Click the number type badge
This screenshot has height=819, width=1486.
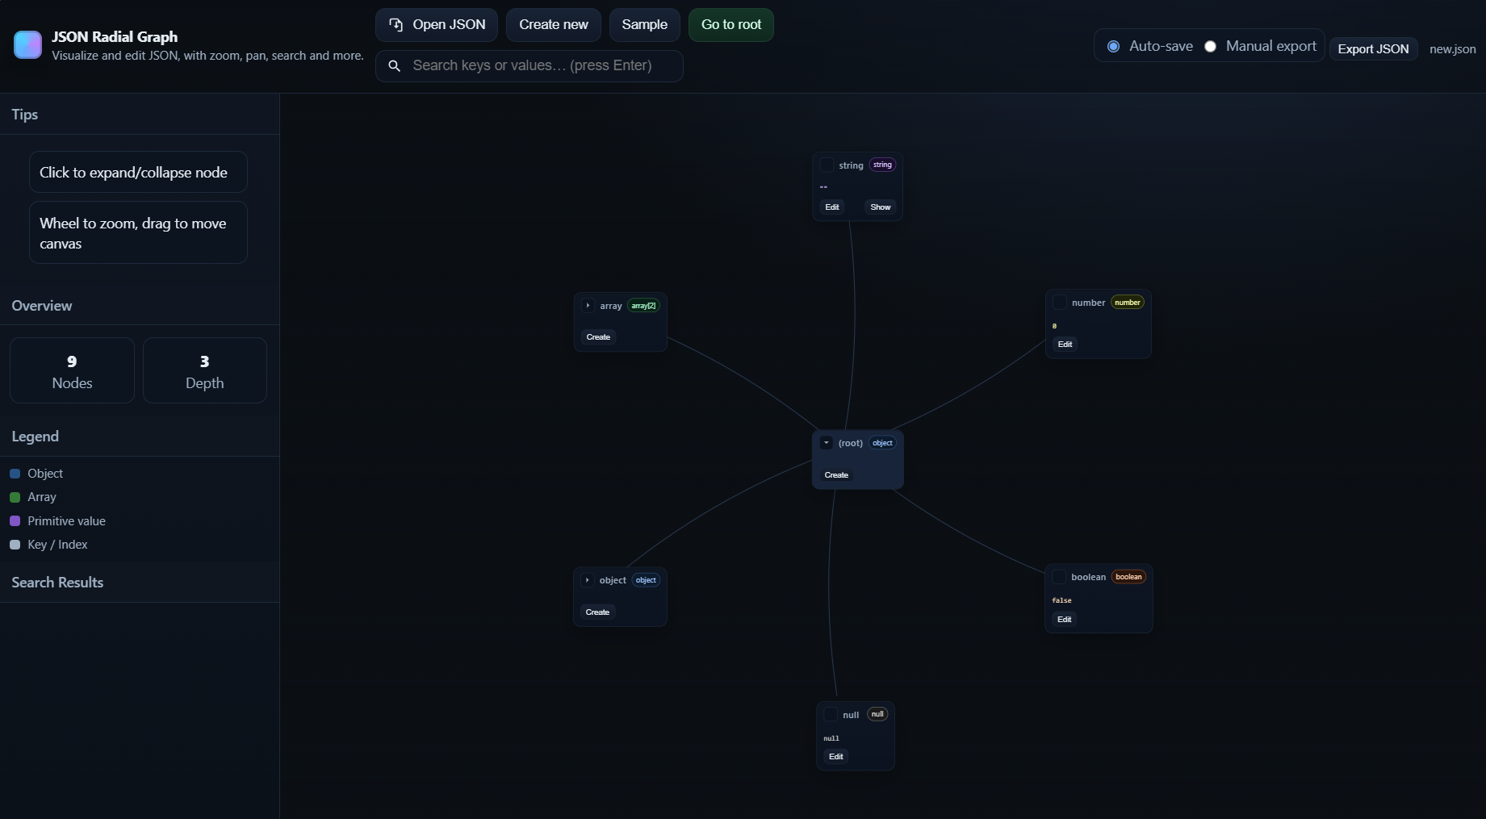[x=1128, y=303]
